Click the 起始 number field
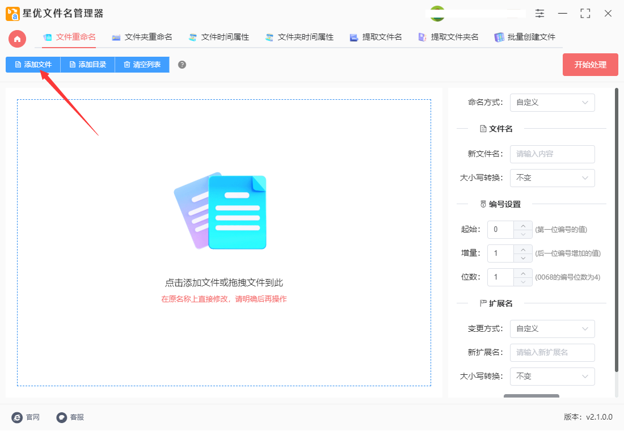The image size is (624, 431). pos(501,230)
